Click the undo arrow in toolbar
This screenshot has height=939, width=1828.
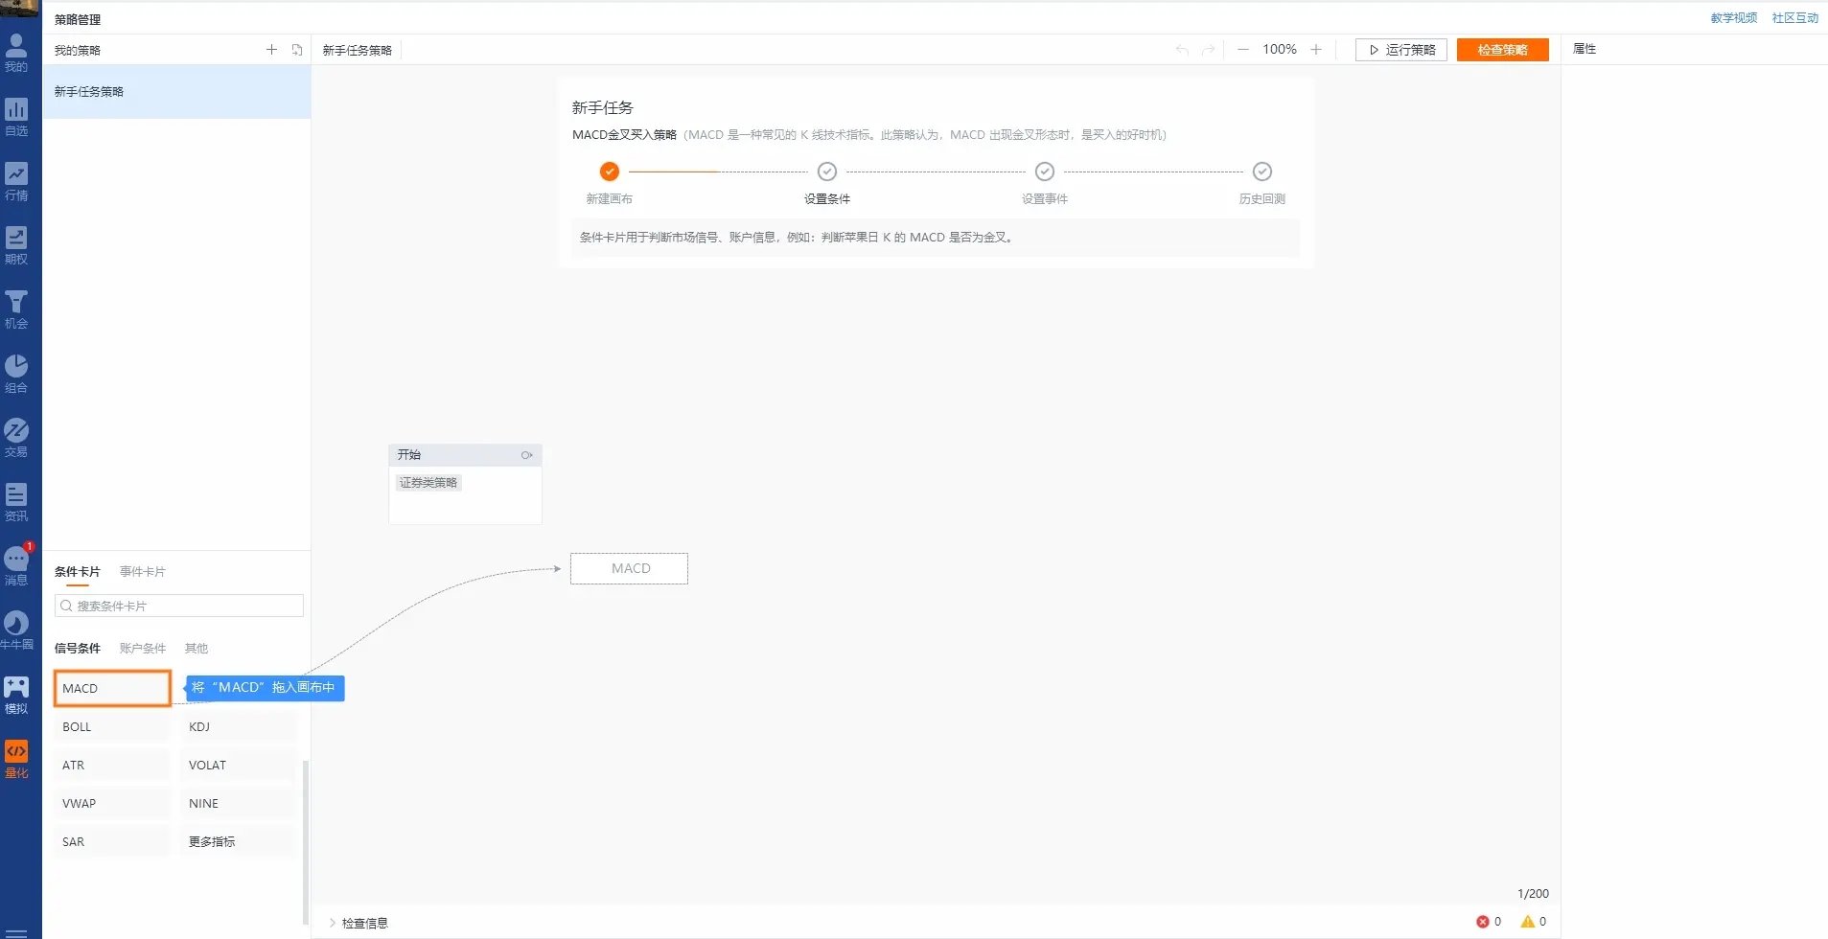click(1182, 50)
